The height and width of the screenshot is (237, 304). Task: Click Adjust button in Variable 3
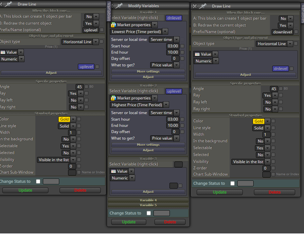148,192
